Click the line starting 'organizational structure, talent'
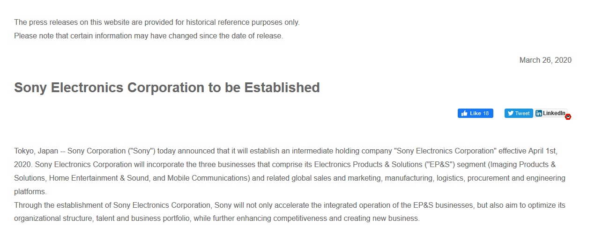The height and width of the screenshot is (248, 610). click(x=216, y=219)
